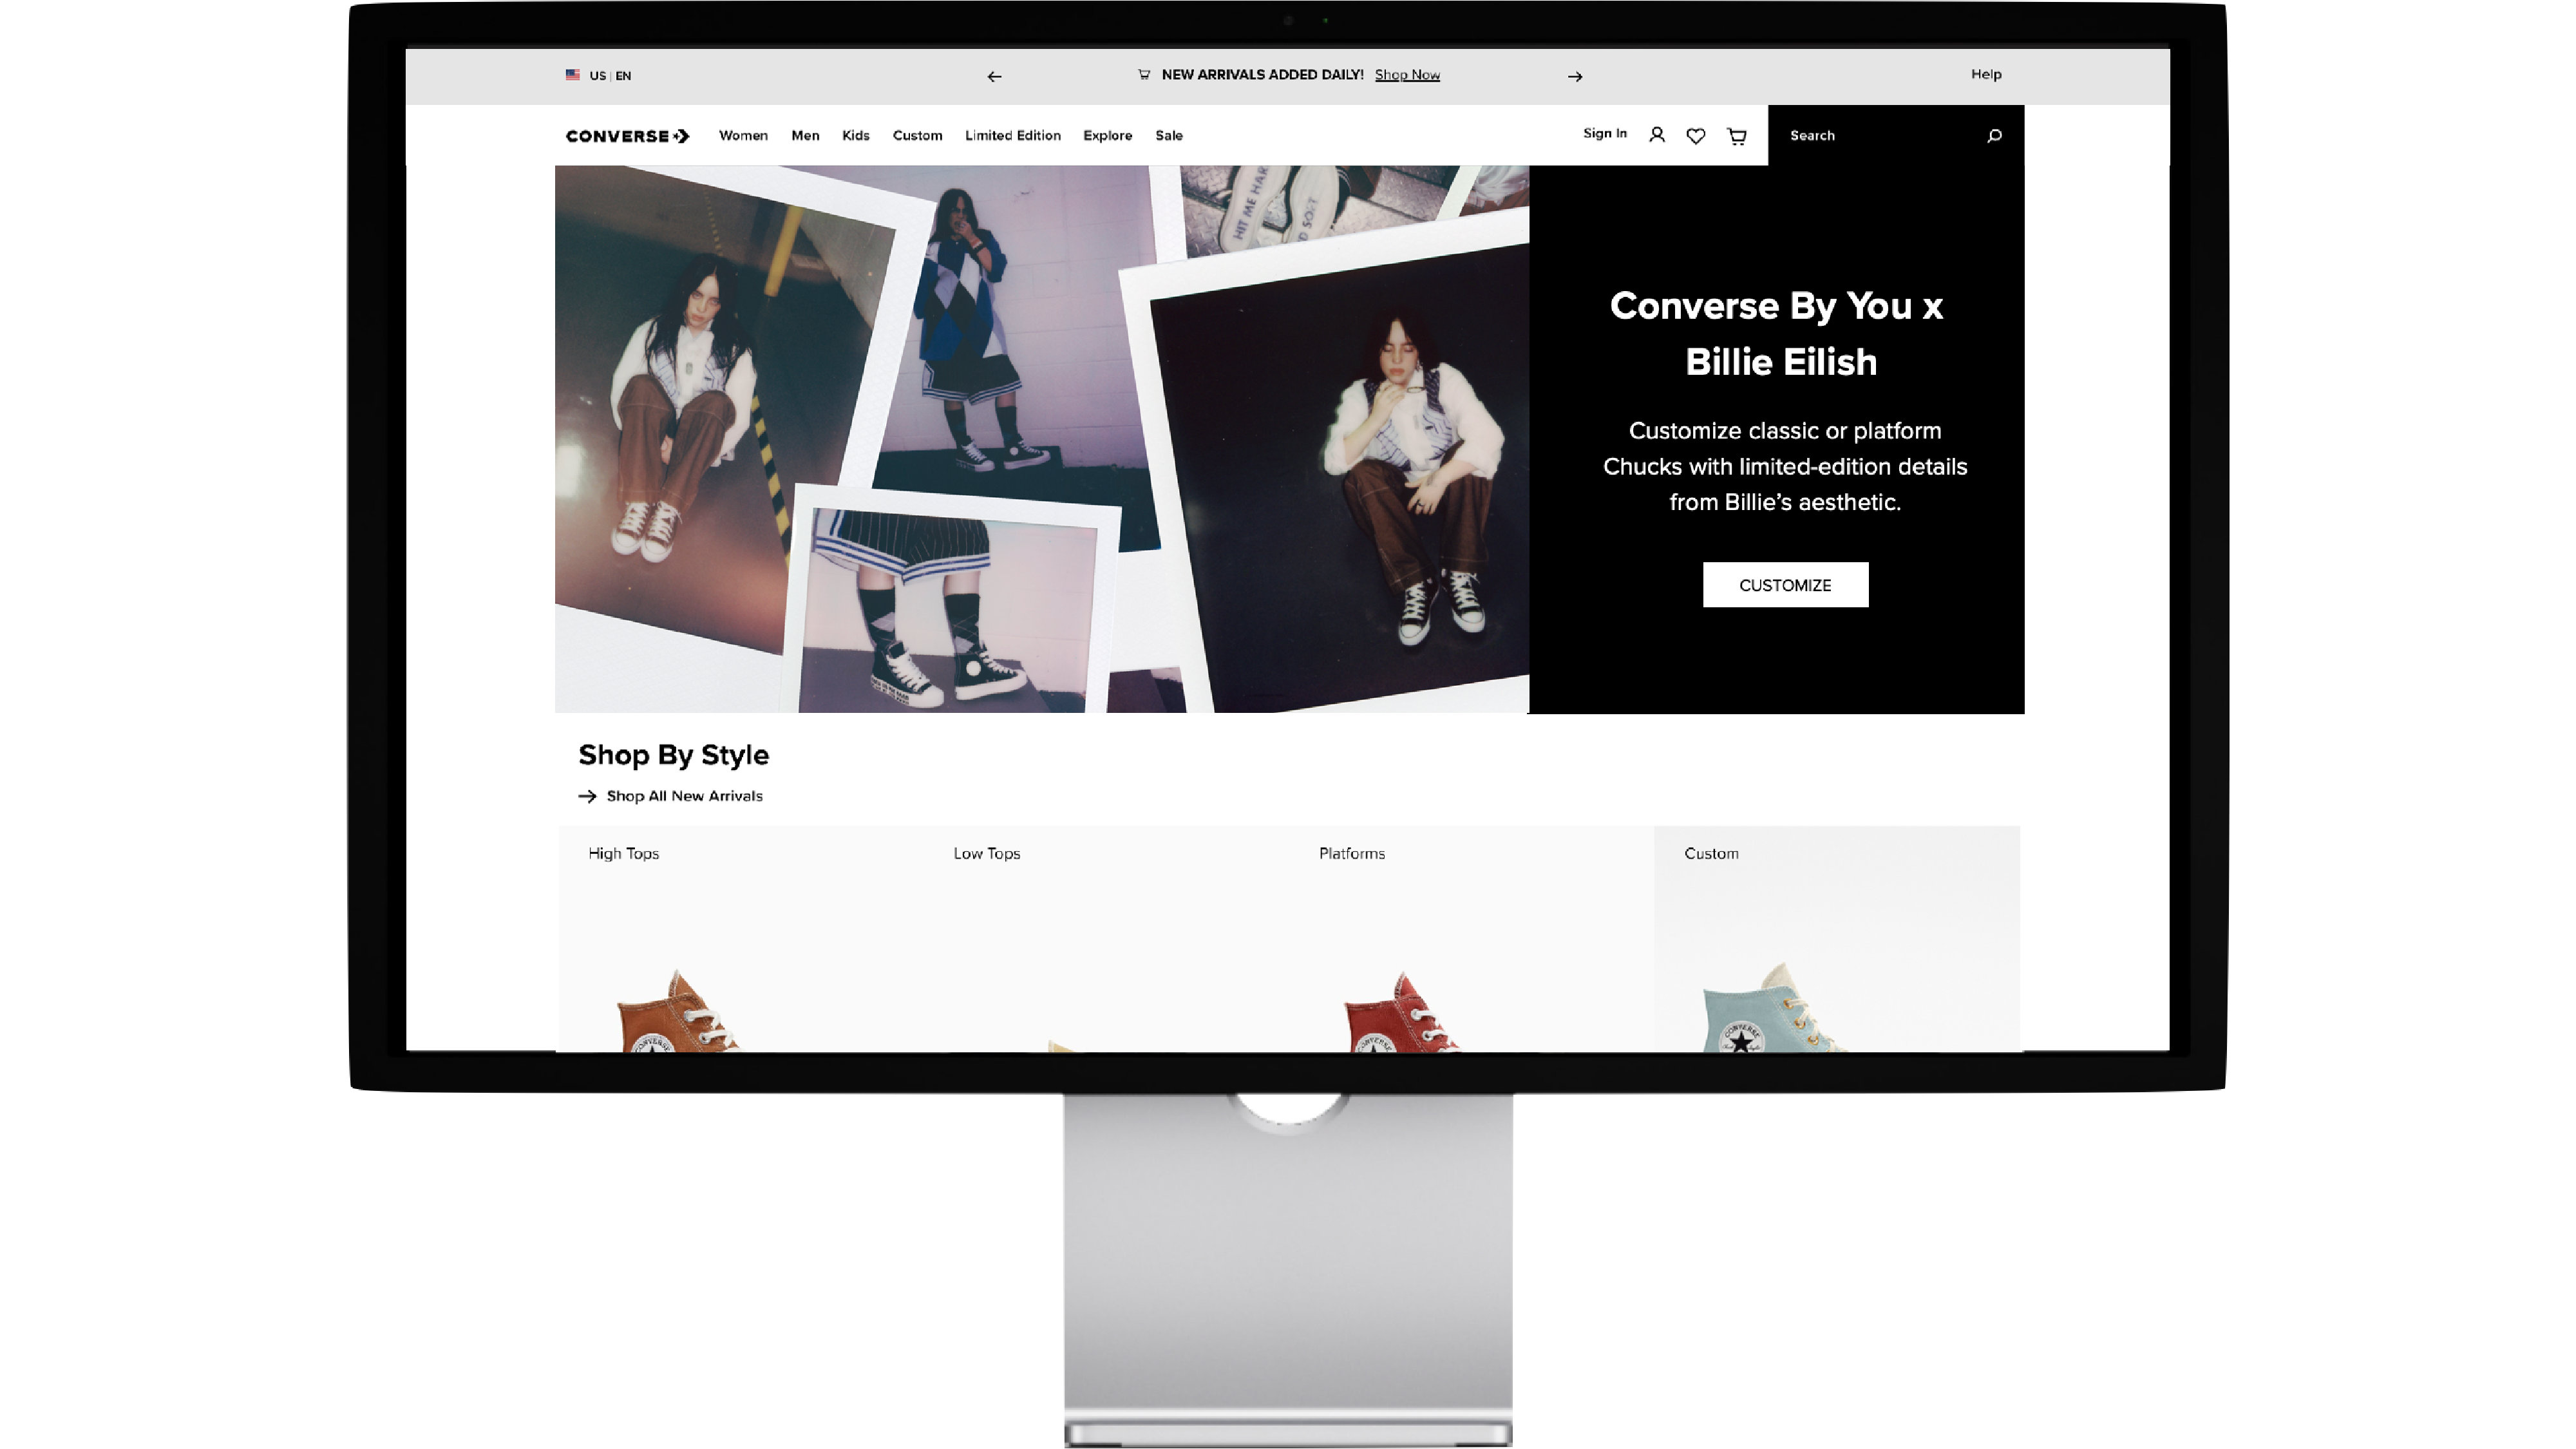Open the US | EN region selector
Screen dimensions: 2576x1449
point(610,76)
